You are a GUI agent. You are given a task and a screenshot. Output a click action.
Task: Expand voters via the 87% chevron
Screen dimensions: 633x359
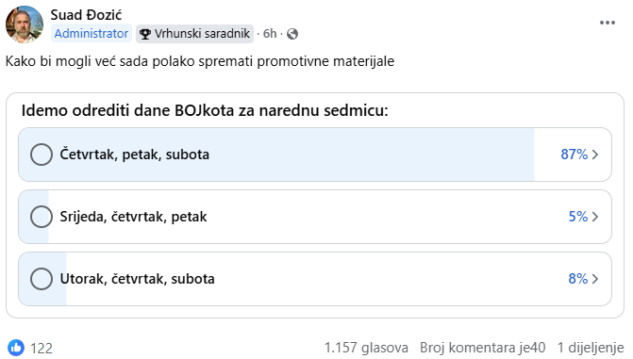click(595, 155)
